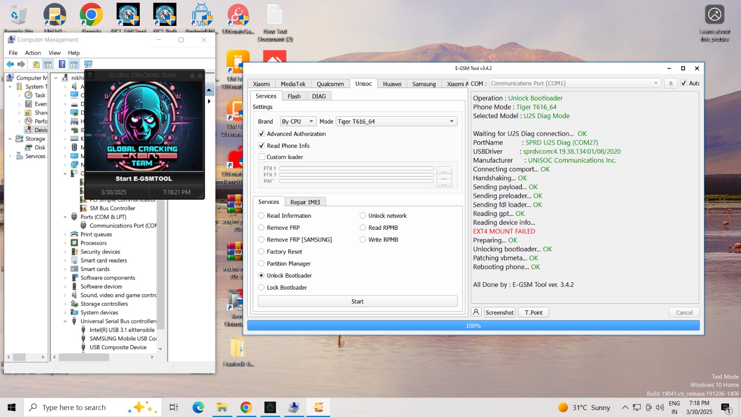Click the Windows Start button
This screenshot has height=417, width=741.
(x=12, y=407)
